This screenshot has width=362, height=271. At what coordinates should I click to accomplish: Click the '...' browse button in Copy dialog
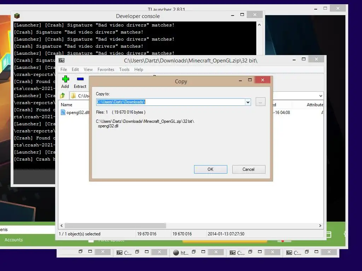[x=261, y=102]
